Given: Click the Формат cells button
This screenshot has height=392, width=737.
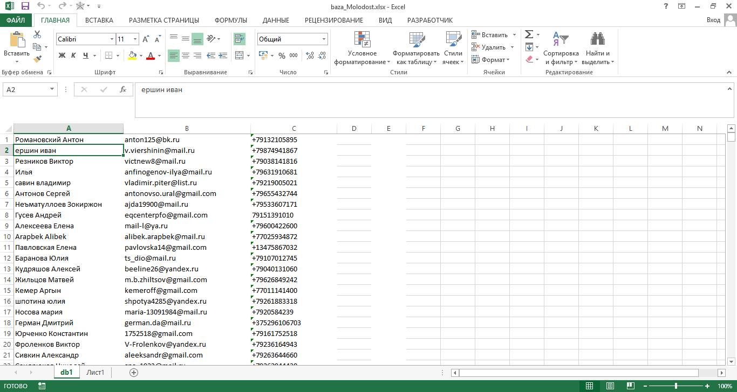Looking at the screenshot, I should [x=490, y=60].
